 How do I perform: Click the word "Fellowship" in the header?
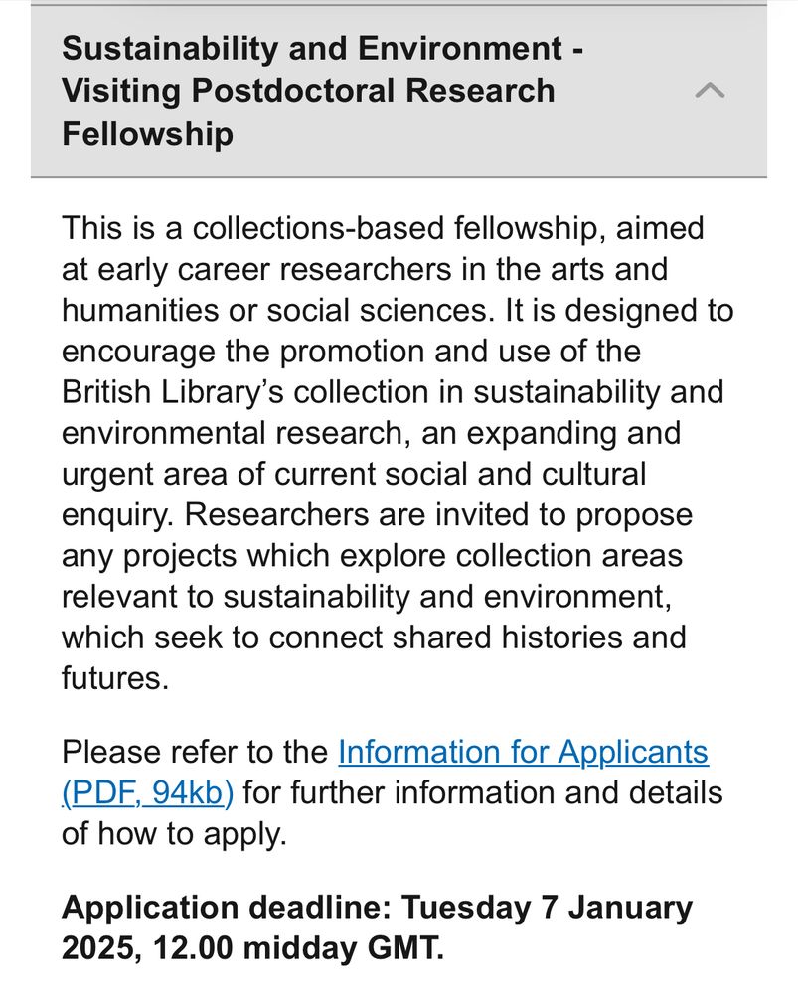point(147,133)
